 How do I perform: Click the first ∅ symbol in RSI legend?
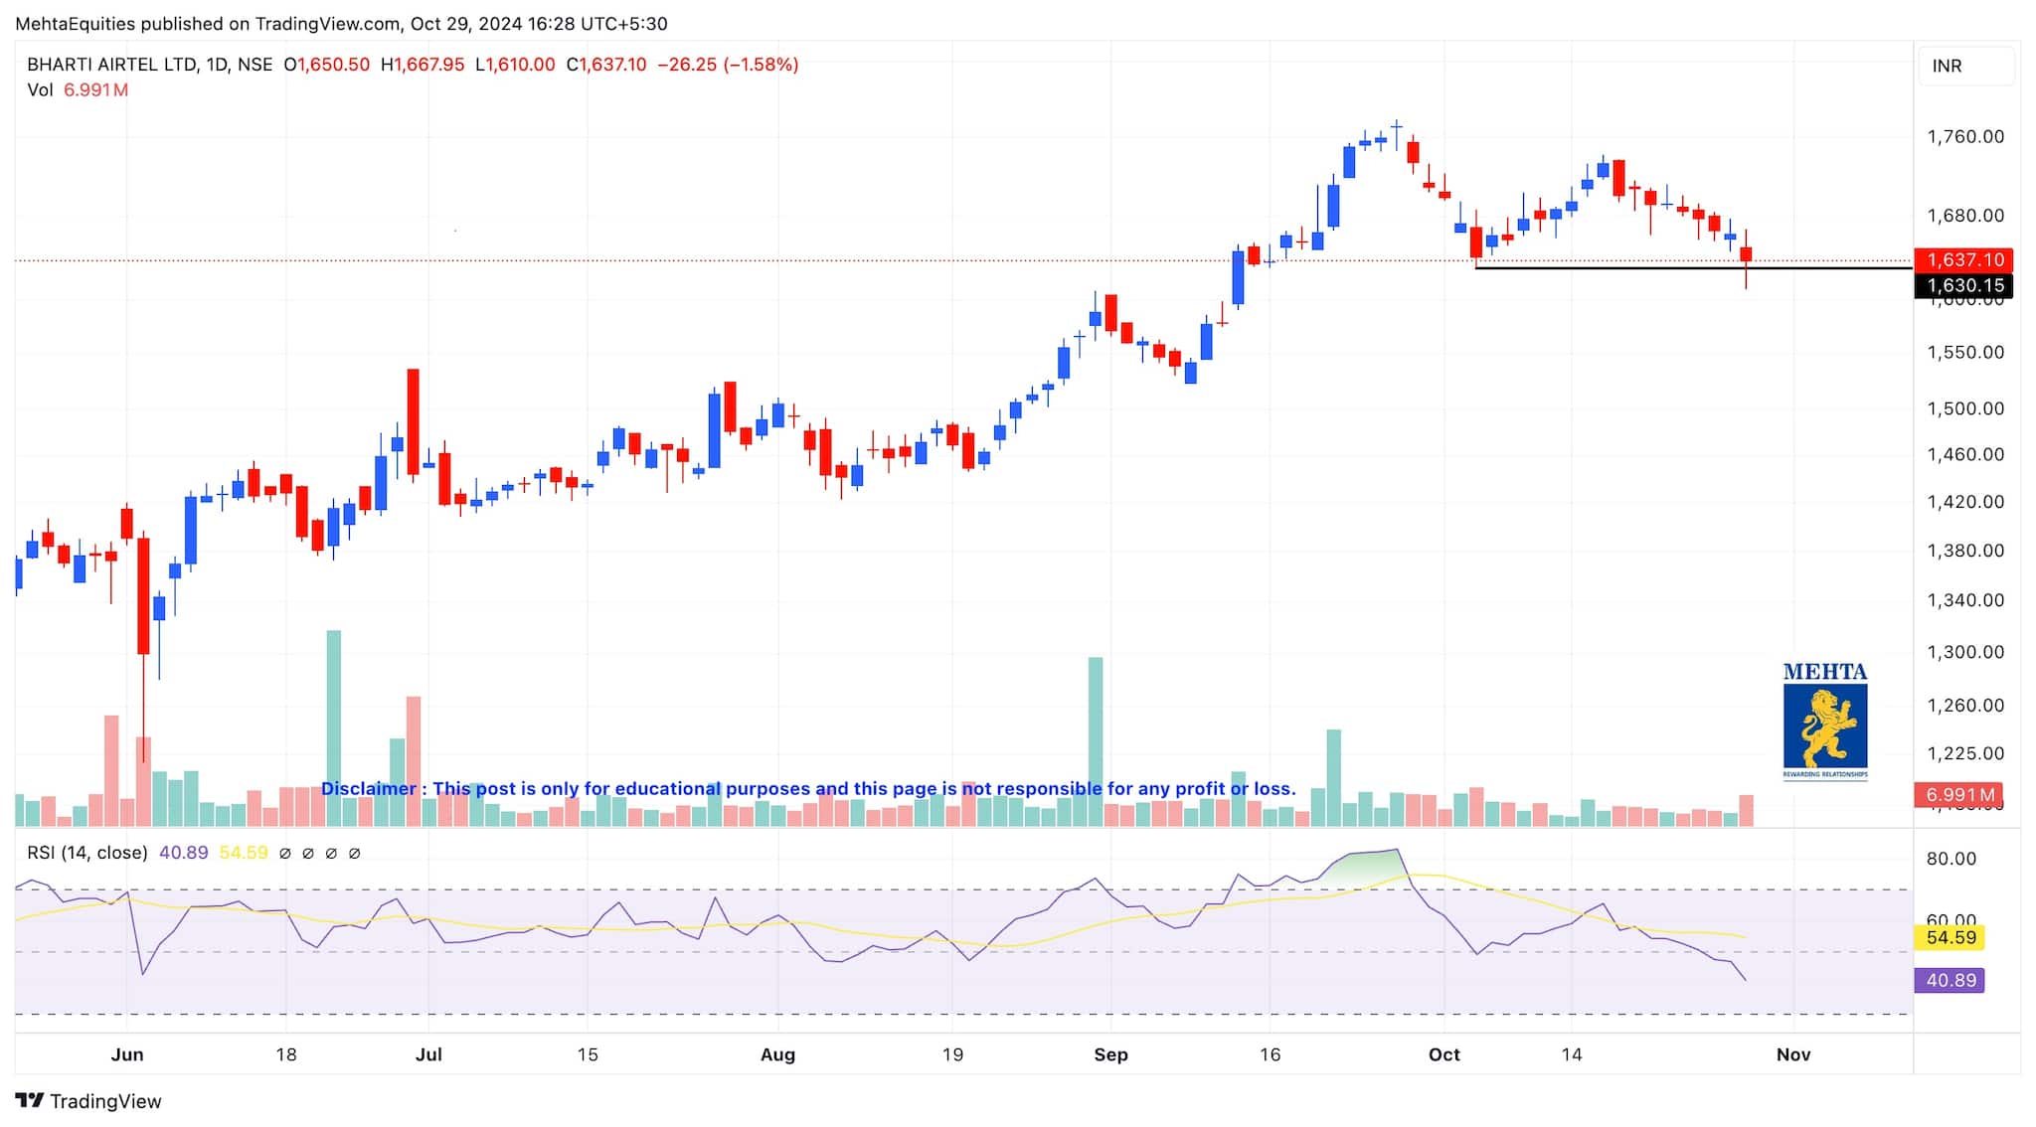[285, 853]
